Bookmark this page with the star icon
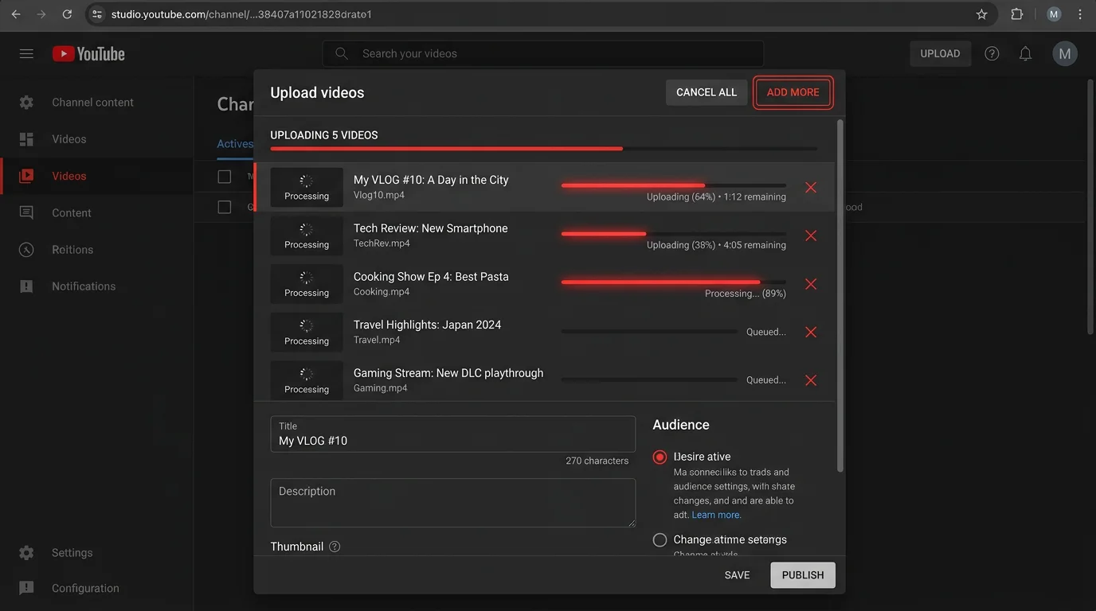Screen dimensions: 1096x611 coord(981,14)
